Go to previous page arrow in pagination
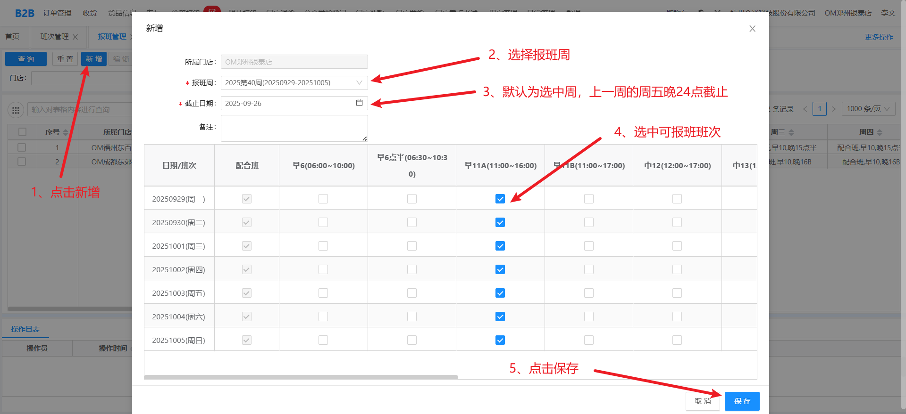Viewport: 906px width, 414px height. point(805,109)
